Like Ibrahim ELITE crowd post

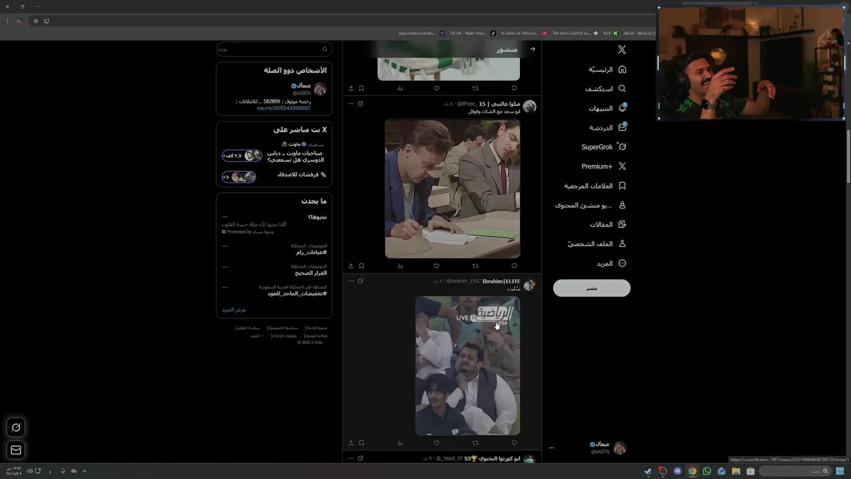pyautogui.click(x=437, y=442)
